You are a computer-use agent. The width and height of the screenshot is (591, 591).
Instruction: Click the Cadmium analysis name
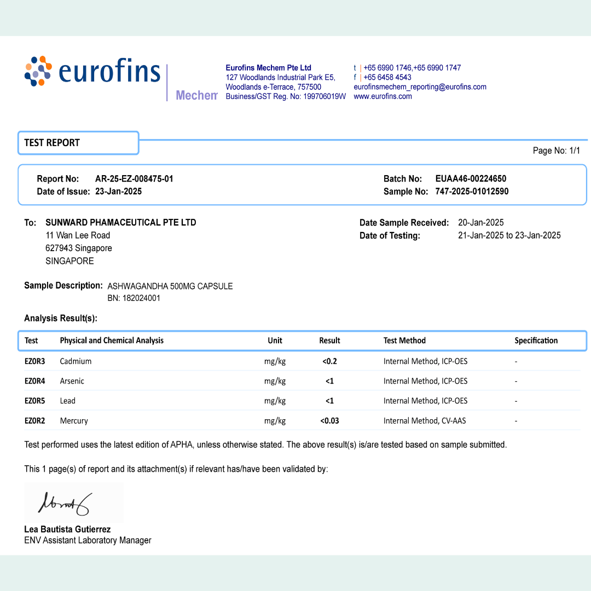(x=76, y=361)
